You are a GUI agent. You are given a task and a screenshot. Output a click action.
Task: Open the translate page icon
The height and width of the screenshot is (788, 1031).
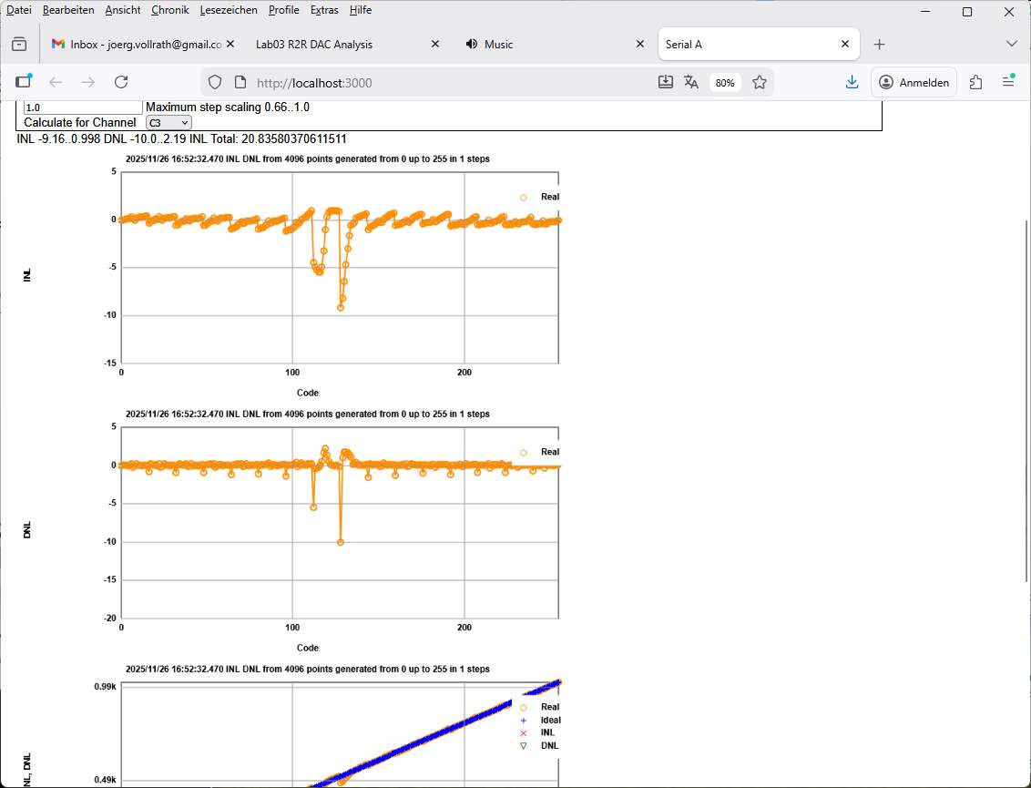pyautogui.click(x=691, y=82)
